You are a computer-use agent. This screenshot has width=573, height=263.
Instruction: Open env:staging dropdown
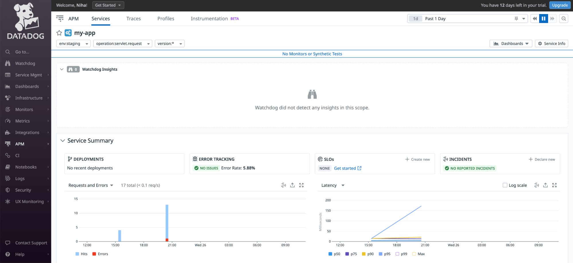(x=73, y=44)
